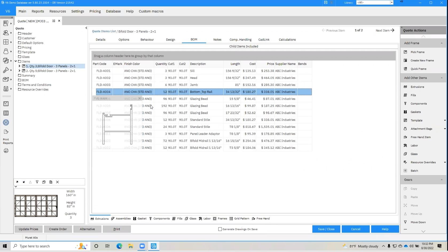Expand item 2. Qty.5 Bifold Door in the tree
448x252 pixels.
coord(19,71)
